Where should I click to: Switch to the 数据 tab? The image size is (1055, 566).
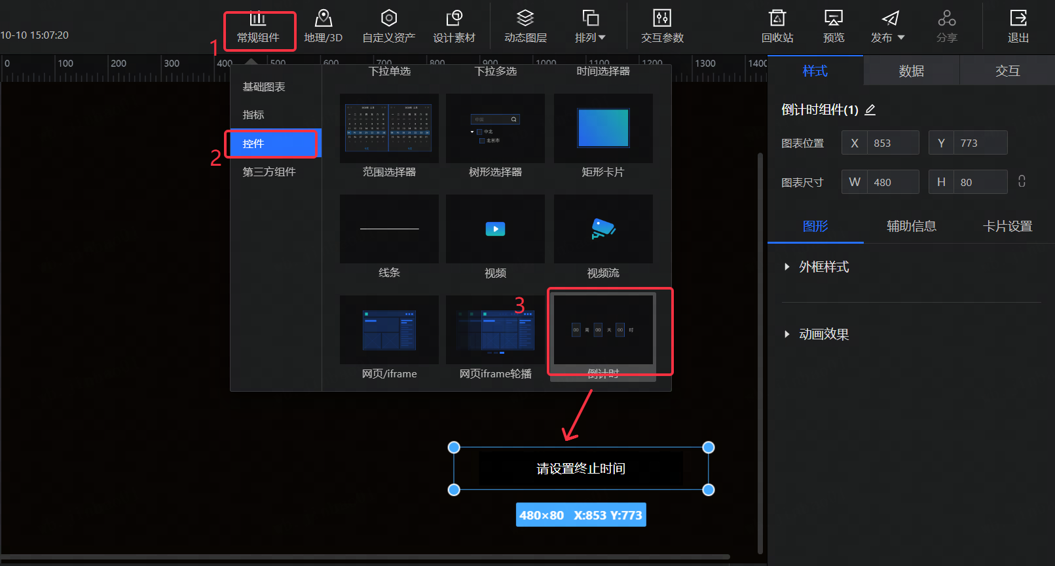[911, 71]
